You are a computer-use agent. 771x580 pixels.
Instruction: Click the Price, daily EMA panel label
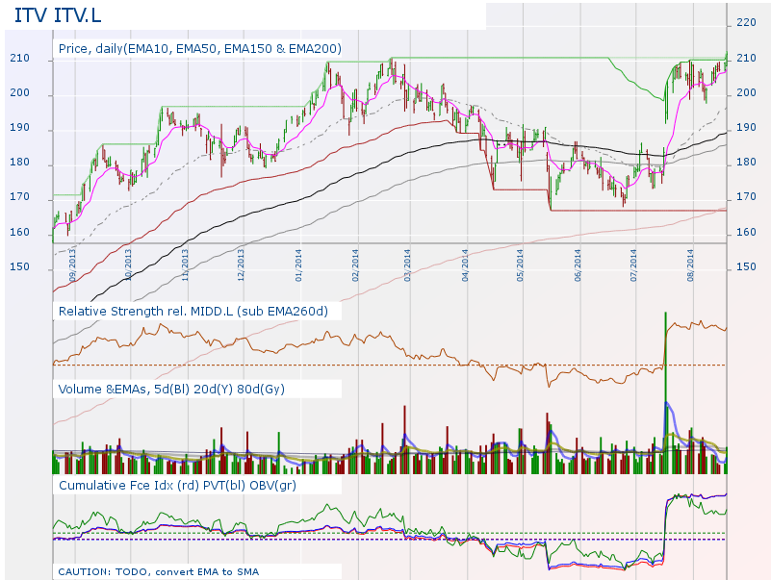199,49
